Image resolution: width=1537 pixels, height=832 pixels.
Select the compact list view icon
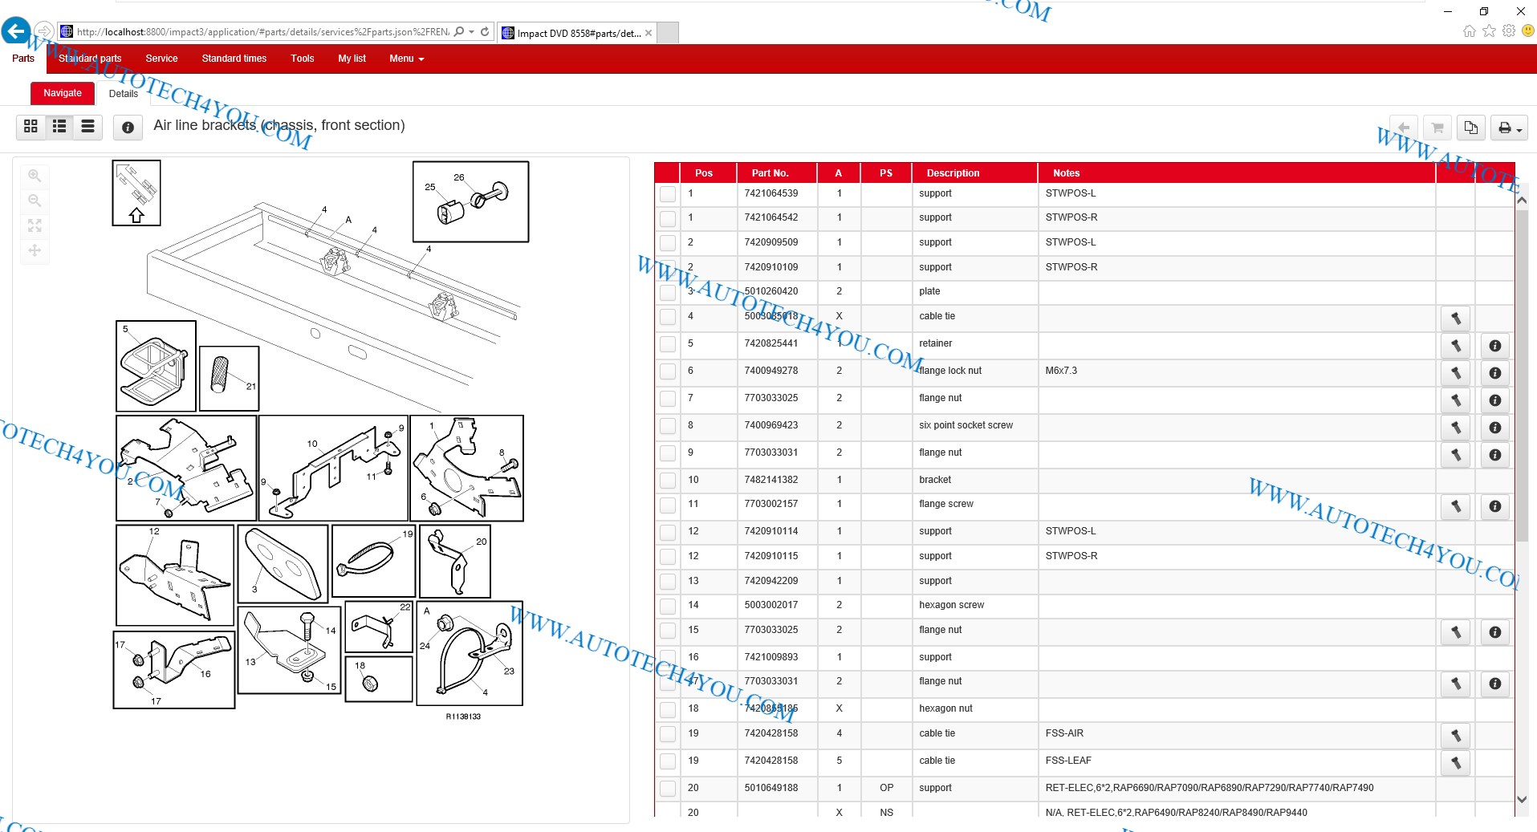tap(88, 127)
